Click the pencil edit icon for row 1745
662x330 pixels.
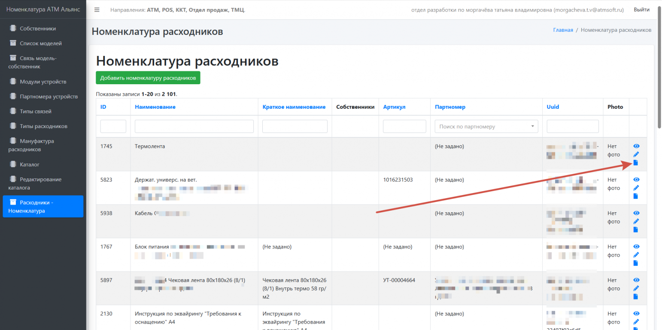pos(636,154)
